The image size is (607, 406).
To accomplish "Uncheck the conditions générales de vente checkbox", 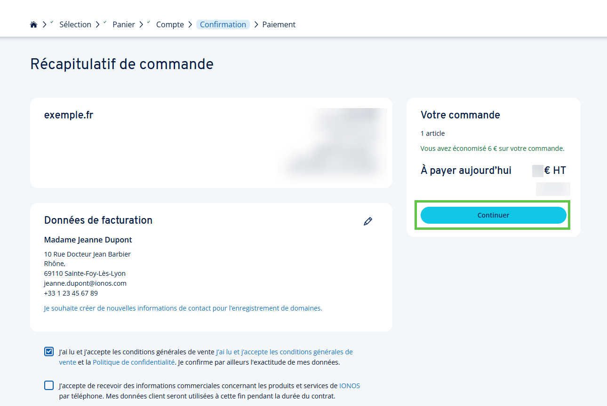I will pos(49,351).
